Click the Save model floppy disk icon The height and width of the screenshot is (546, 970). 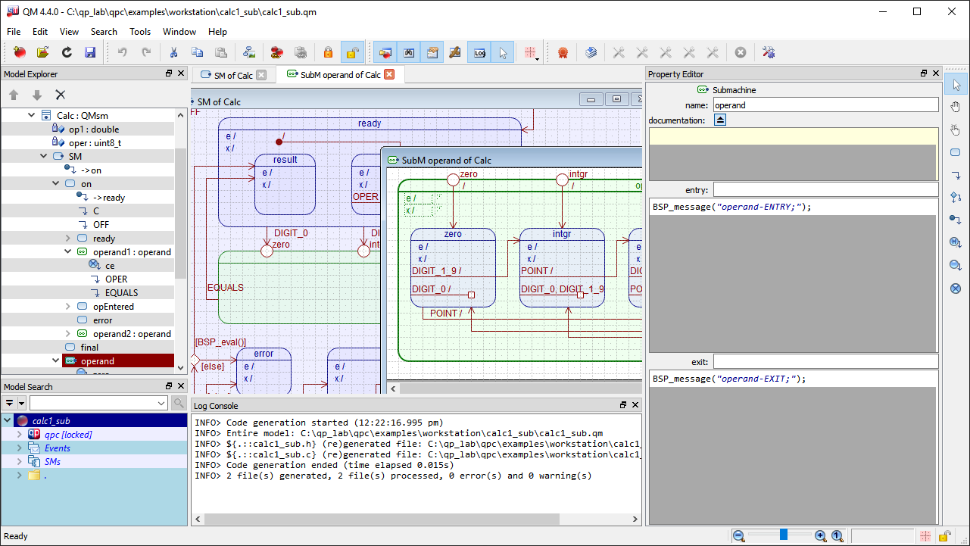[x=90, y=52]
